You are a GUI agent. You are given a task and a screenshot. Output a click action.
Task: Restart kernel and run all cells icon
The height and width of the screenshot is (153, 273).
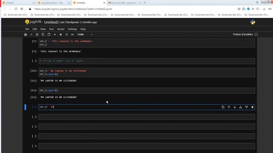[73, 34]
